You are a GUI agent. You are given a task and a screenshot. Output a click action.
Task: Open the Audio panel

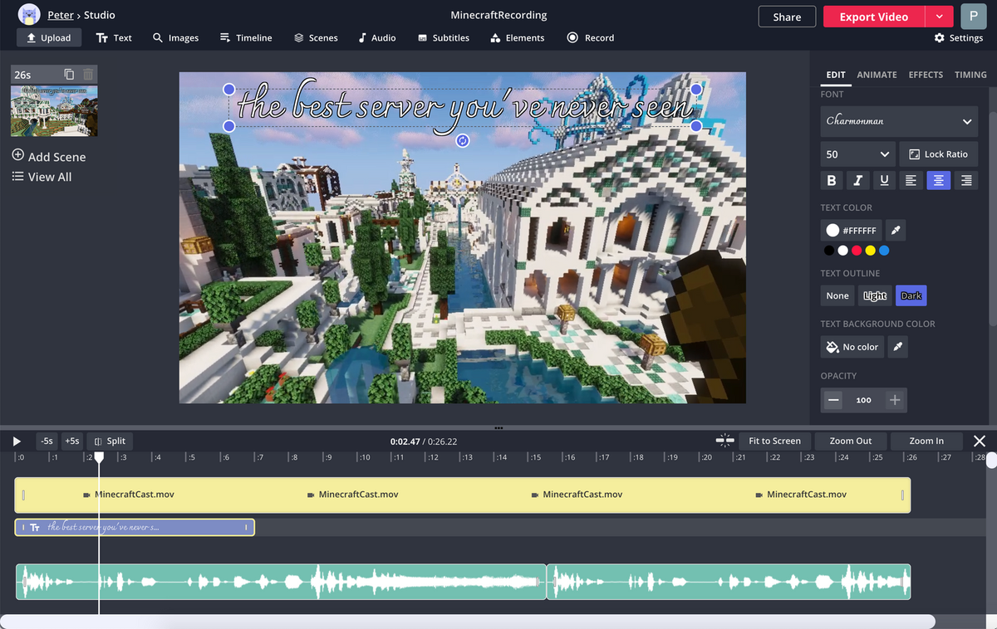click(376, 37)
